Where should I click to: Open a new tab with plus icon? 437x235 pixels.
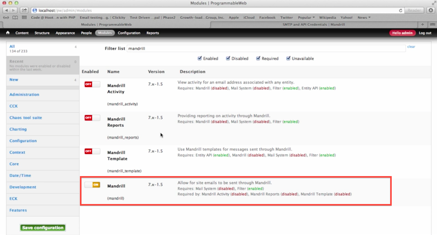422,25
